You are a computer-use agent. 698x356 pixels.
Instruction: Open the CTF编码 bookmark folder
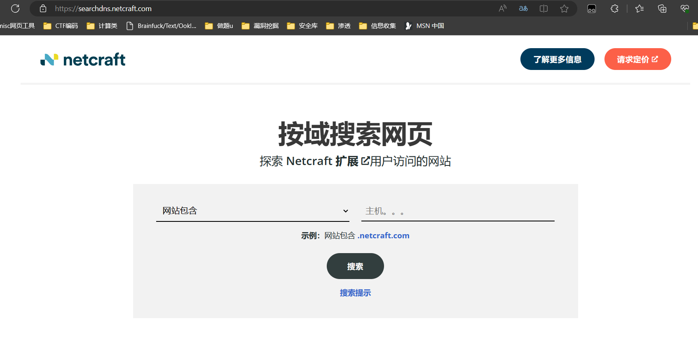tap(61, 26)
